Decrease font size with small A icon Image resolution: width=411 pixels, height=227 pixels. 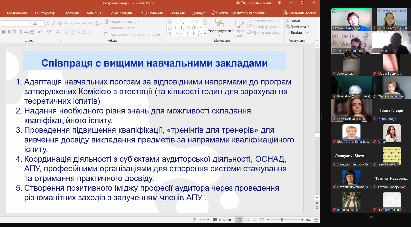tap(53, 23)
